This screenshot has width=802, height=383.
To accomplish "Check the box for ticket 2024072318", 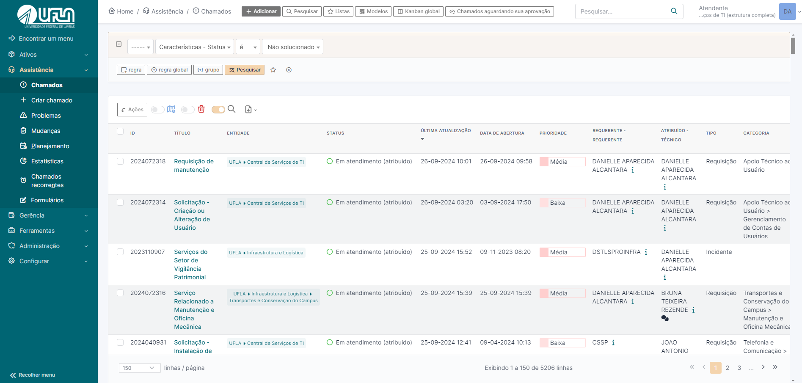I will [120, 161].
